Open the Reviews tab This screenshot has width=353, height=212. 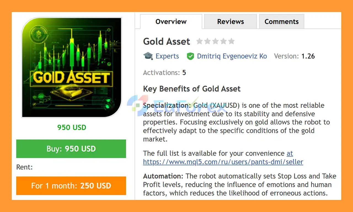click(231, 22)
